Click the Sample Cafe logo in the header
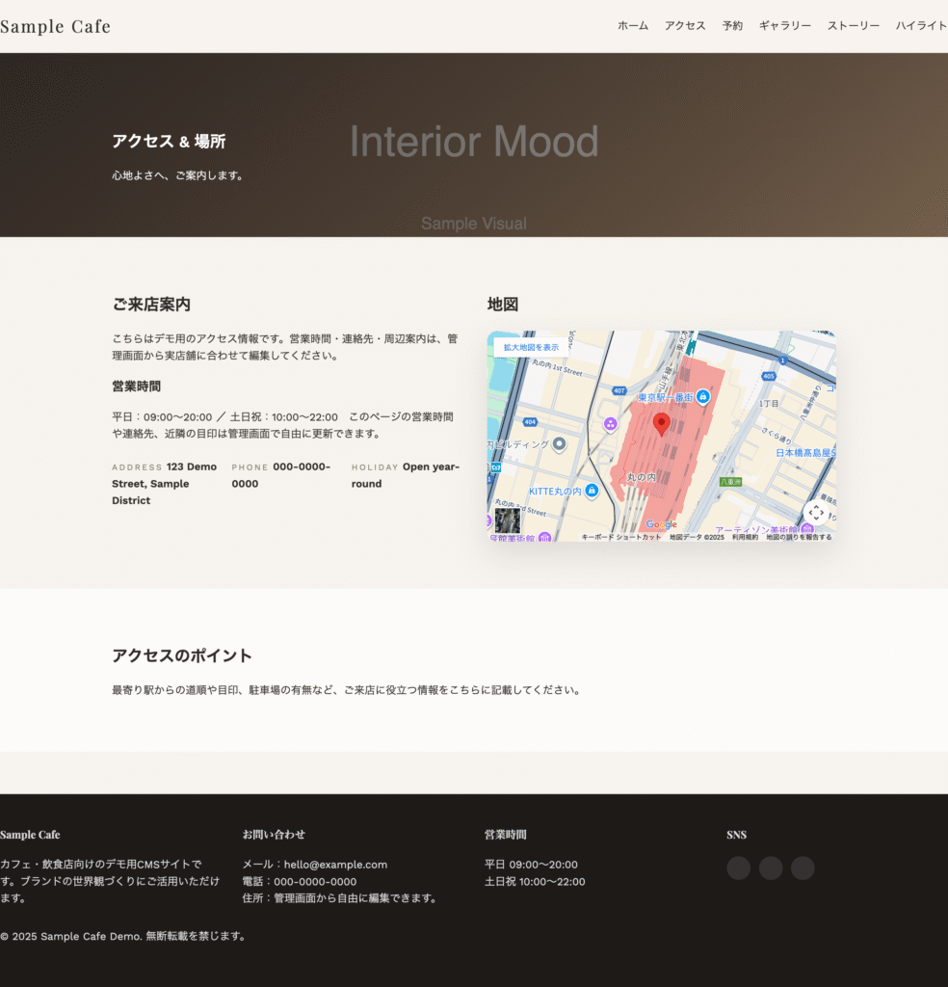The width and height of the screenshot is (948, 987). pos(55,26)
